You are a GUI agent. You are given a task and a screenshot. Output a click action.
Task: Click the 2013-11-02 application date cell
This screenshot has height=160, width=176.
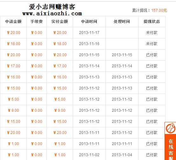[x=89, y=155]
